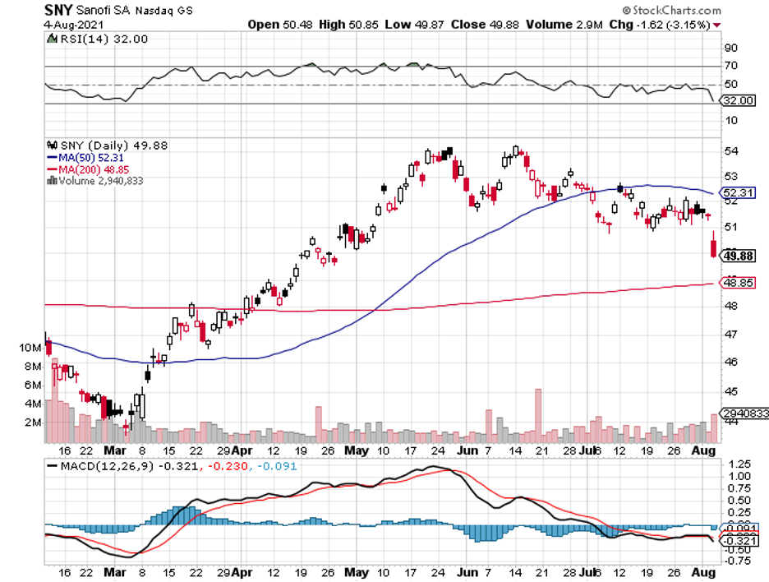Click the 4M volume axis label
Image resolution: width=769 pixels, height=582 pixels.
tap(34, 404)
